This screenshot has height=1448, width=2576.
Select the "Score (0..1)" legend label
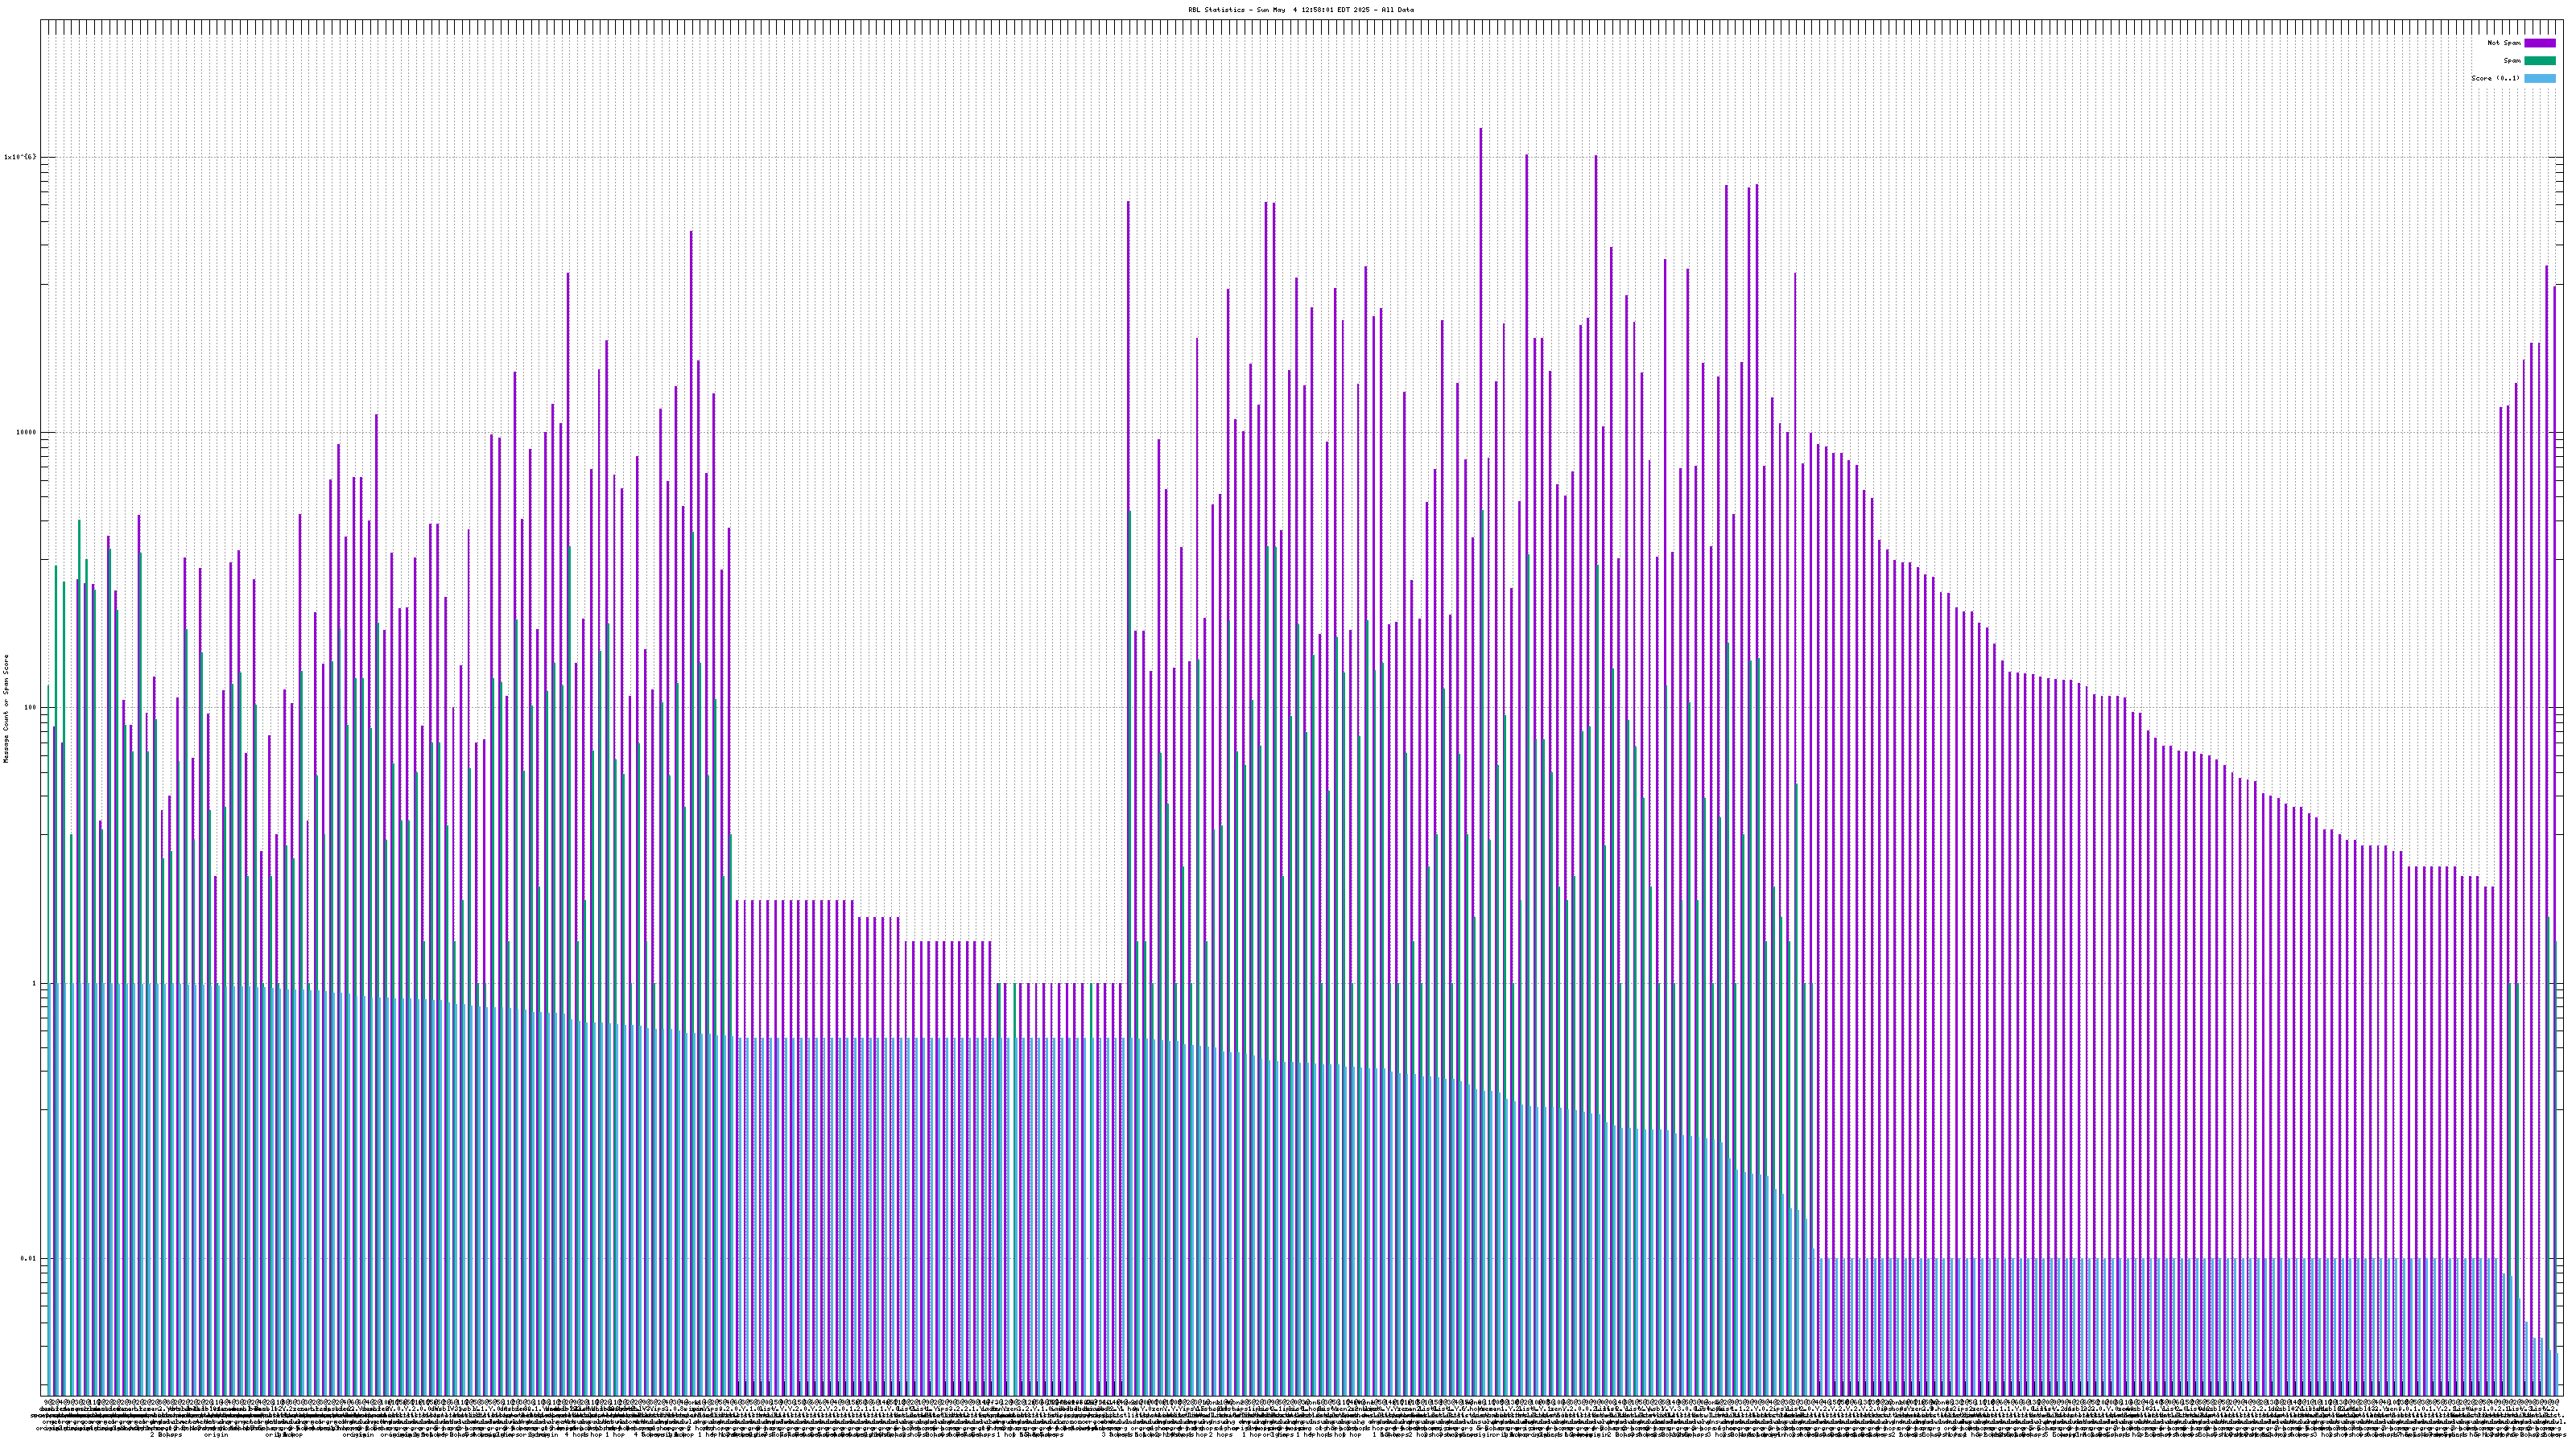coord(2495,78)
